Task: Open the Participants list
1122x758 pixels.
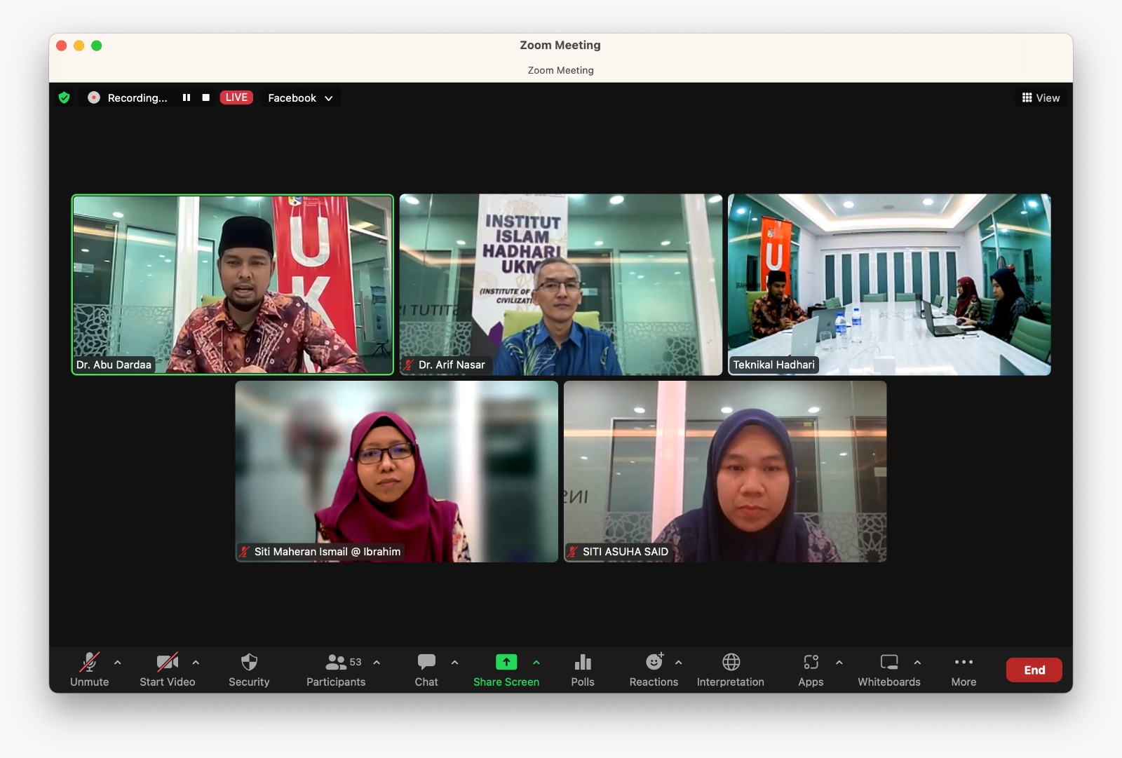Action: 336,670
